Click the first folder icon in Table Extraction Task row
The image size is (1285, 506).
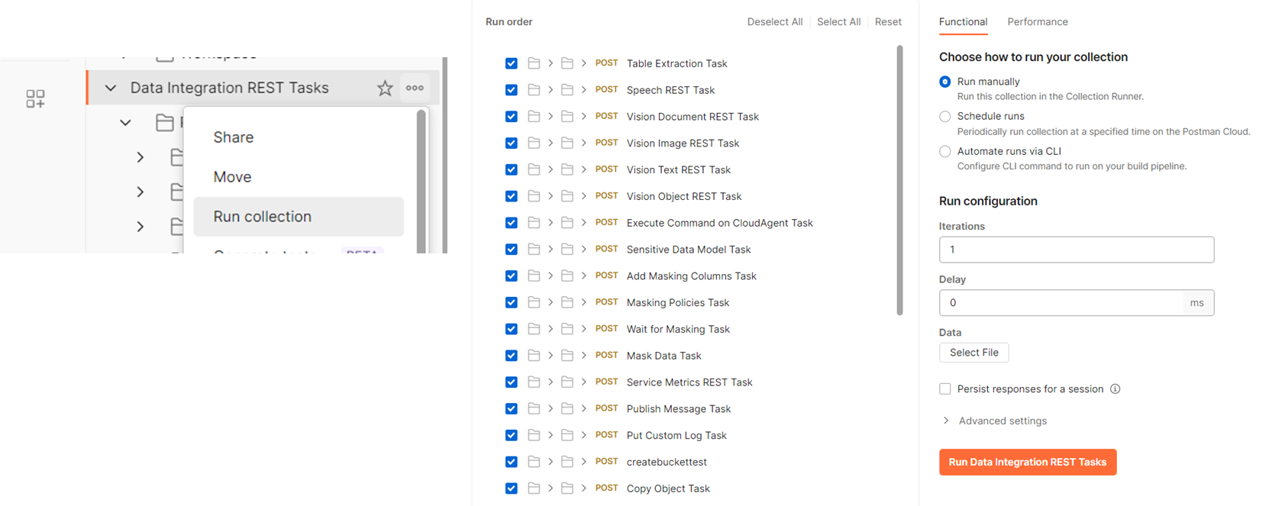(534, 63)
